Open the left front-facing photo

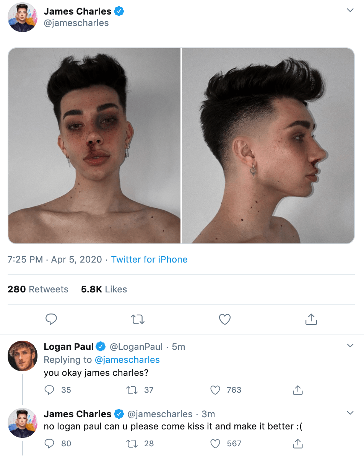pyautogui.click(x=94, y=145)
